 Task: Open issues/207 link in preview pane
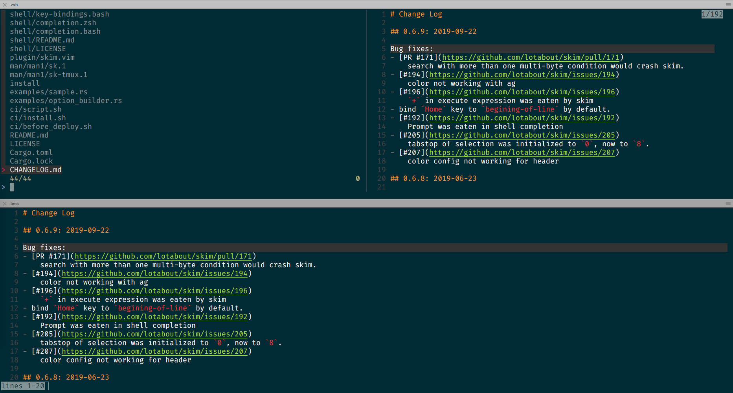pos(522,152)
